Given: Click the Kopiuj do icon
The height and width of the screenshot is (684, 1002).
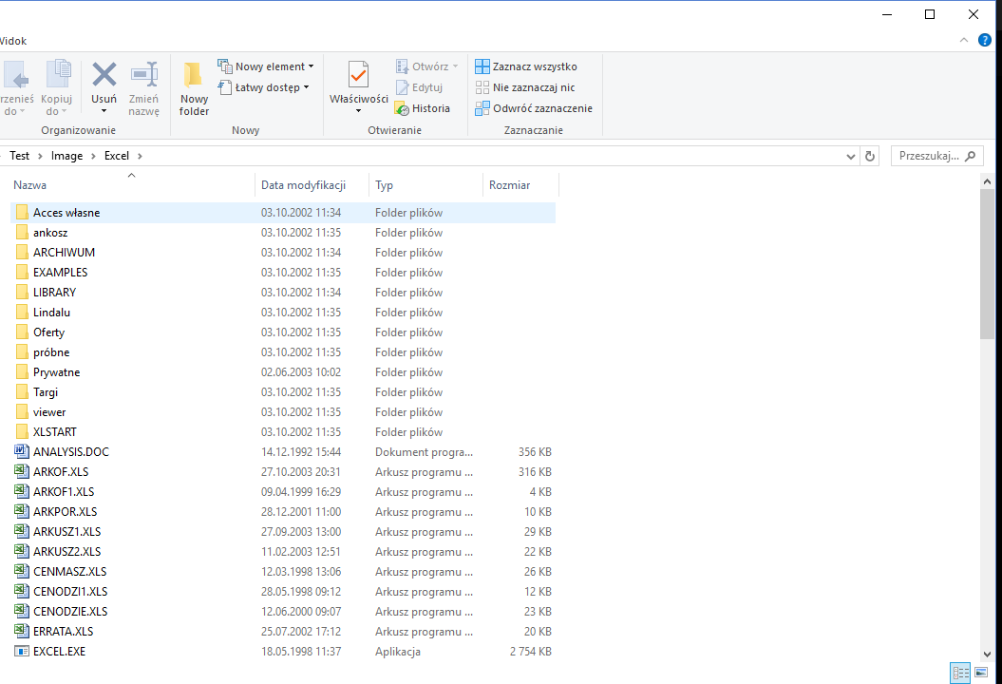Looking at the screenshot, I should click(x=58, y=75).
